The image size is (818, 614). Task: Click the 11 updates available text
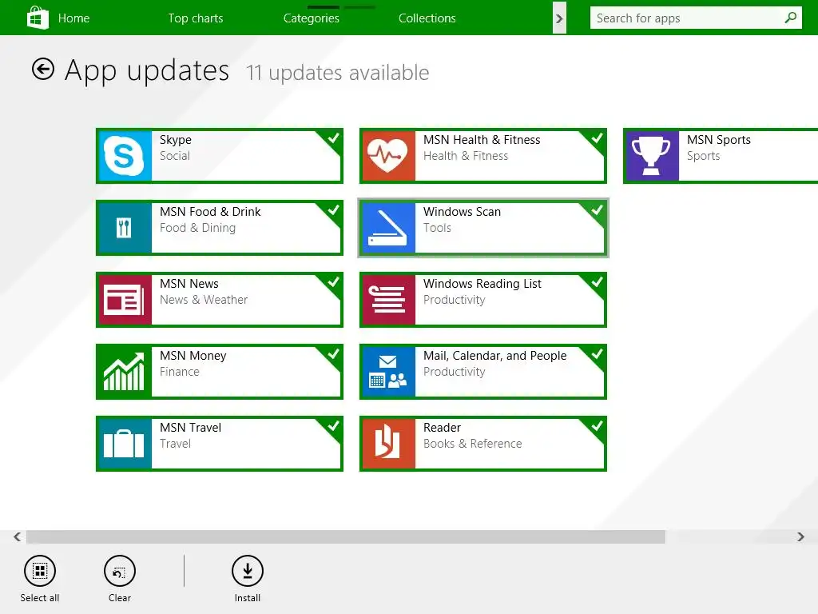338,73
